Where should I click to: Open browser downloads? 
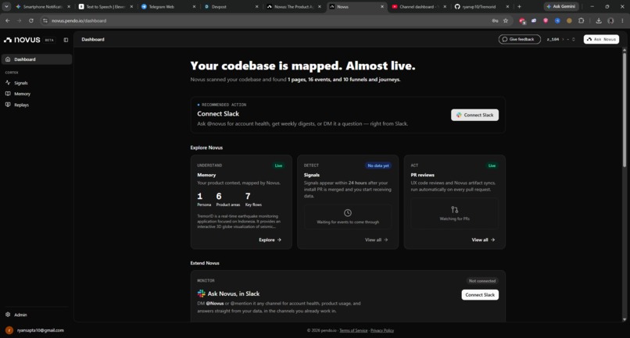click(x=599, y=21)
